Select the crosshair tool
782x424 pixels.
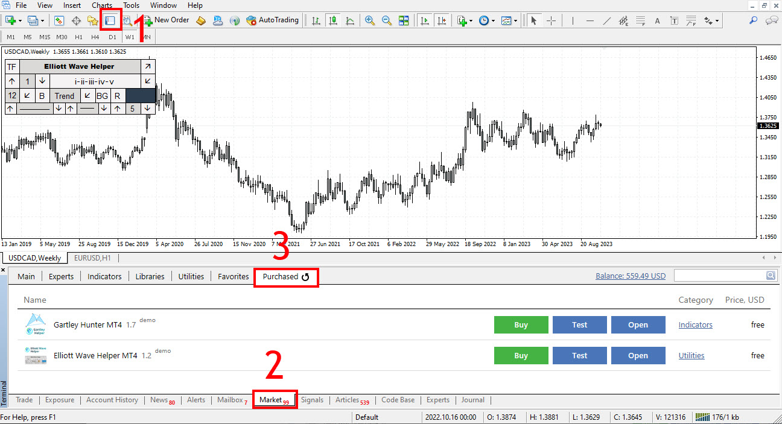tap(551, 21)
